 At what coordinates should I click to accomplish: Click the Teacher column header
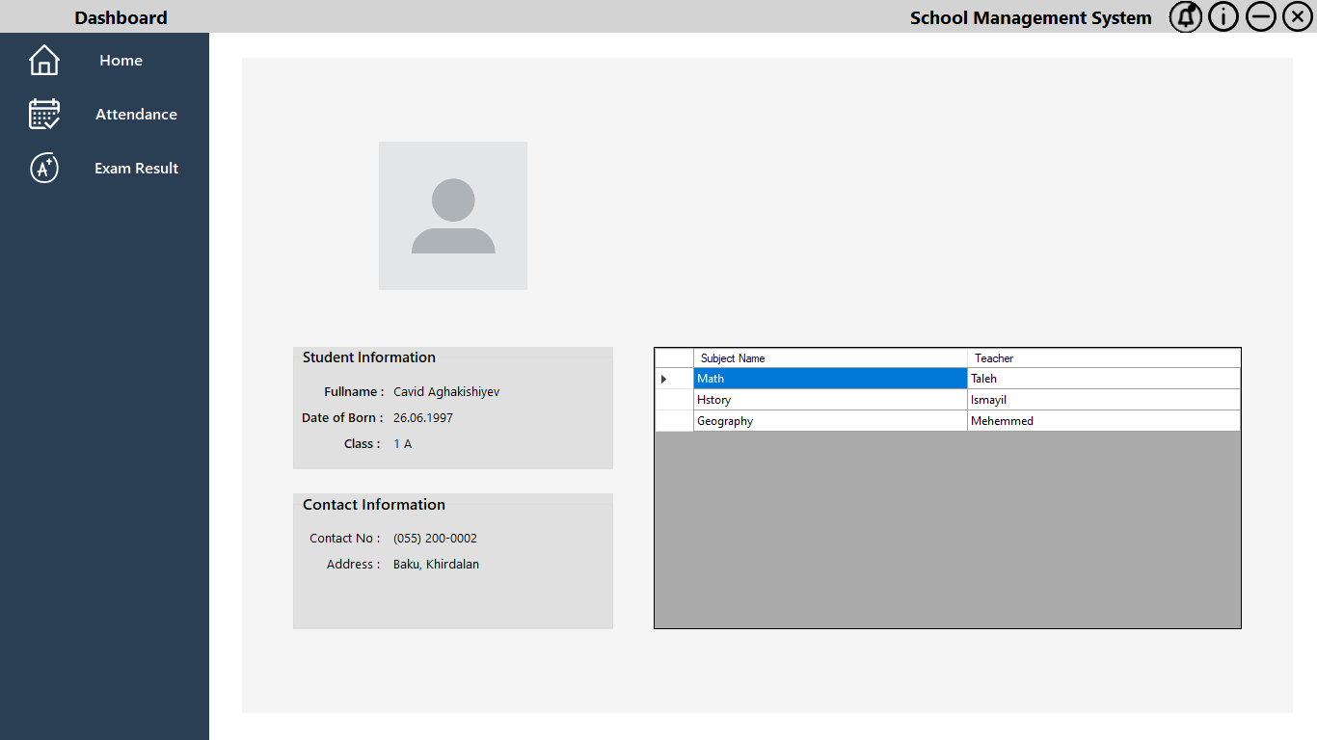tap(1103, 357)
